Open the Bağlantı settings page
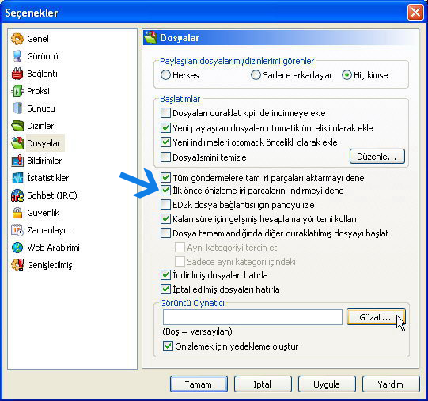 click(x=42, y=74)
